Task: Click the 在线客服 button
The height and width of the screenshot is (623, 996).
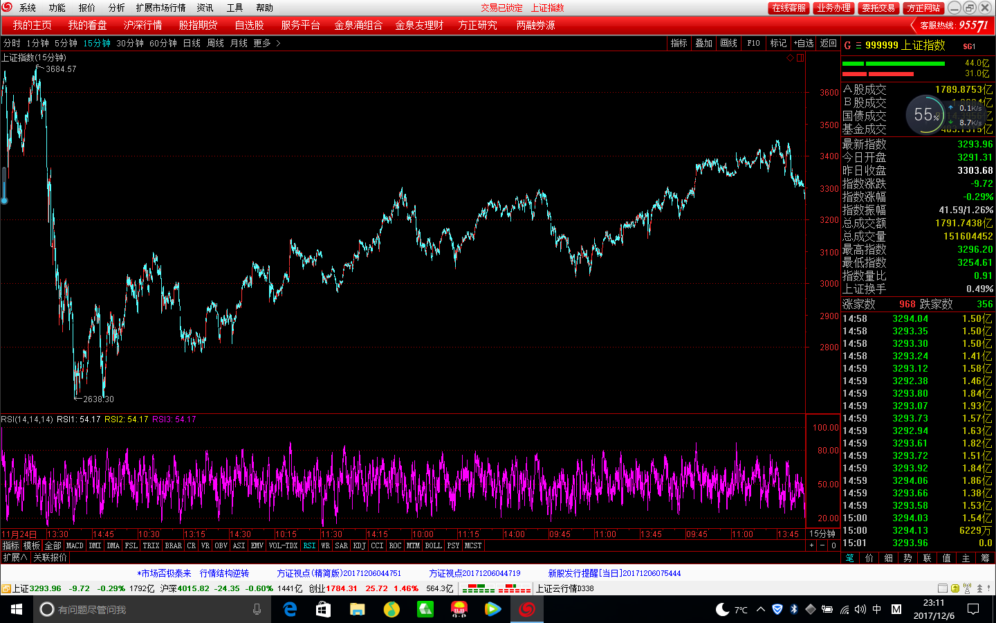Action: tap(789, 8)
